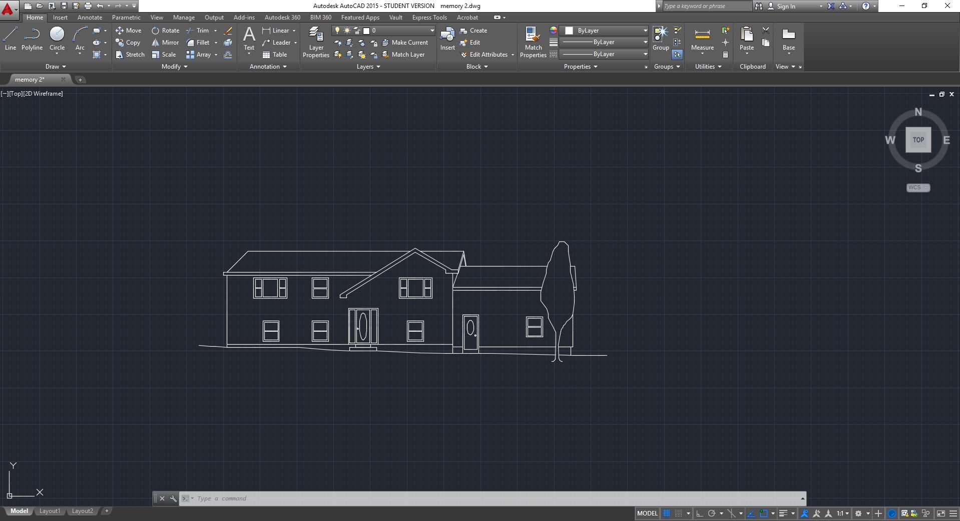Screen dimensions: 960x521
Task: Select the Rectangle tool icon in Draw panel
Action: (97, 31)
